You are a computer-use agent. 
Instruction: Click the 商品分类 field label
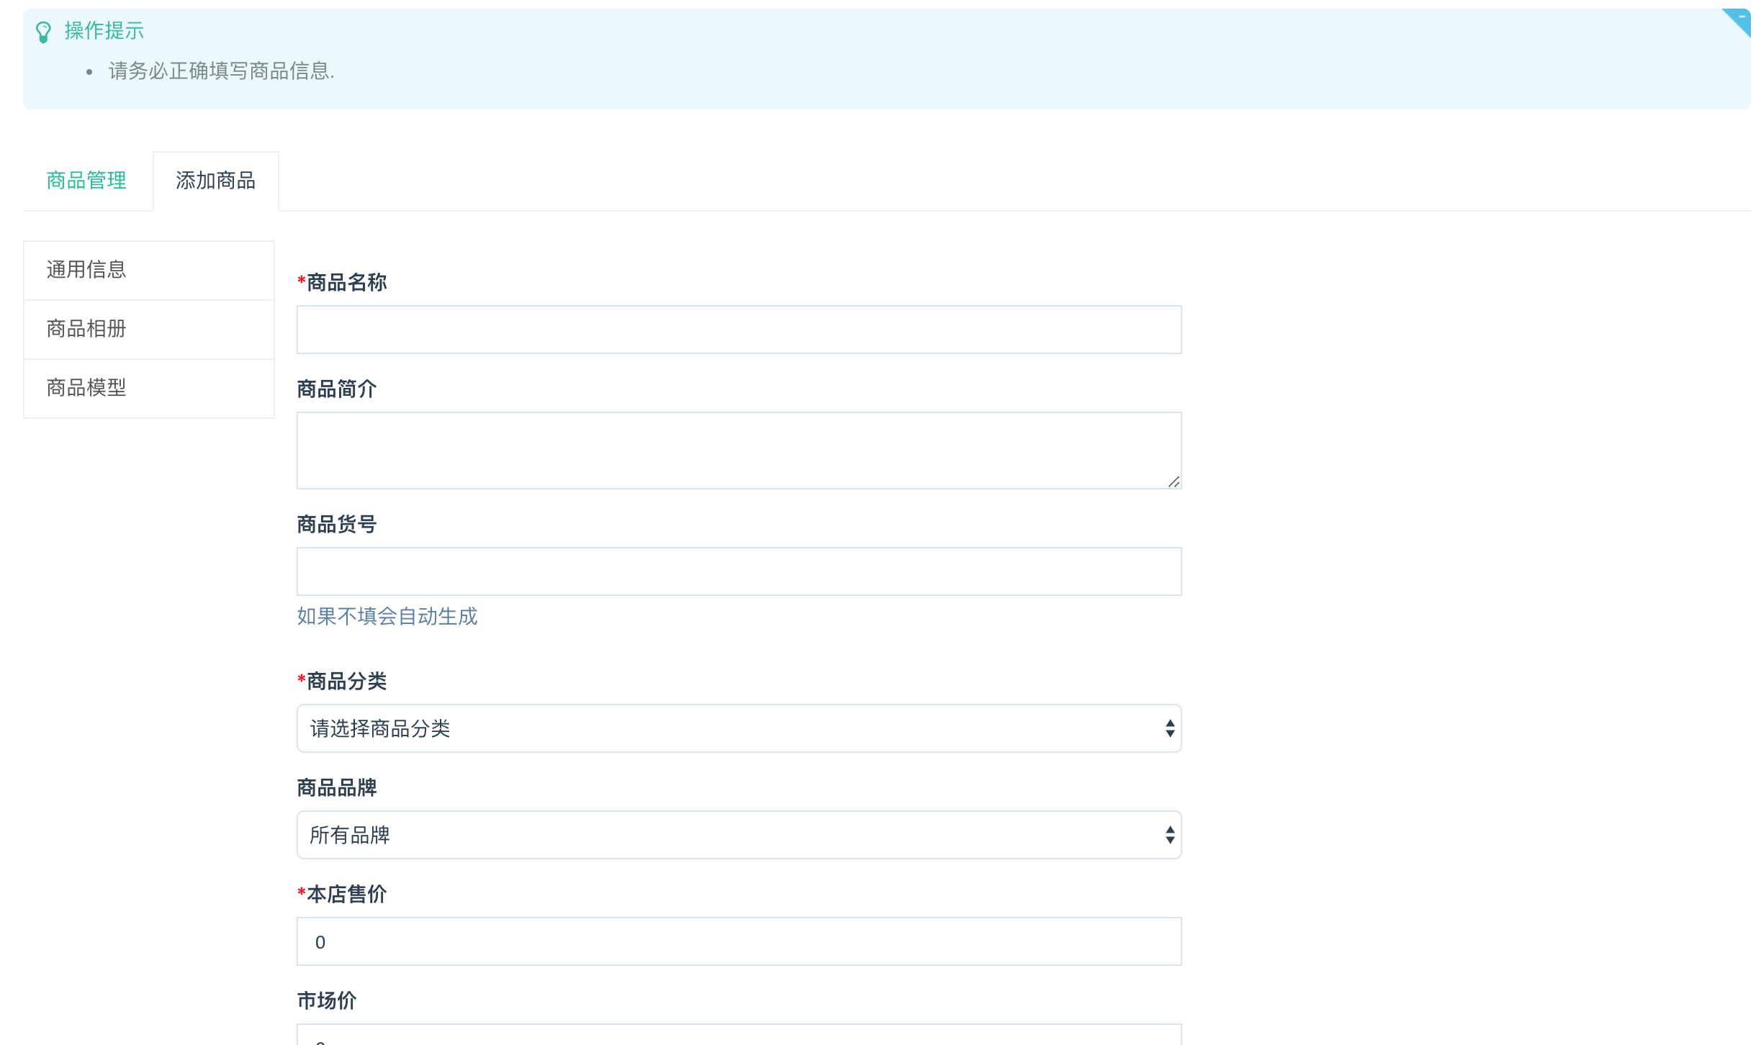(x=346, y=682)
